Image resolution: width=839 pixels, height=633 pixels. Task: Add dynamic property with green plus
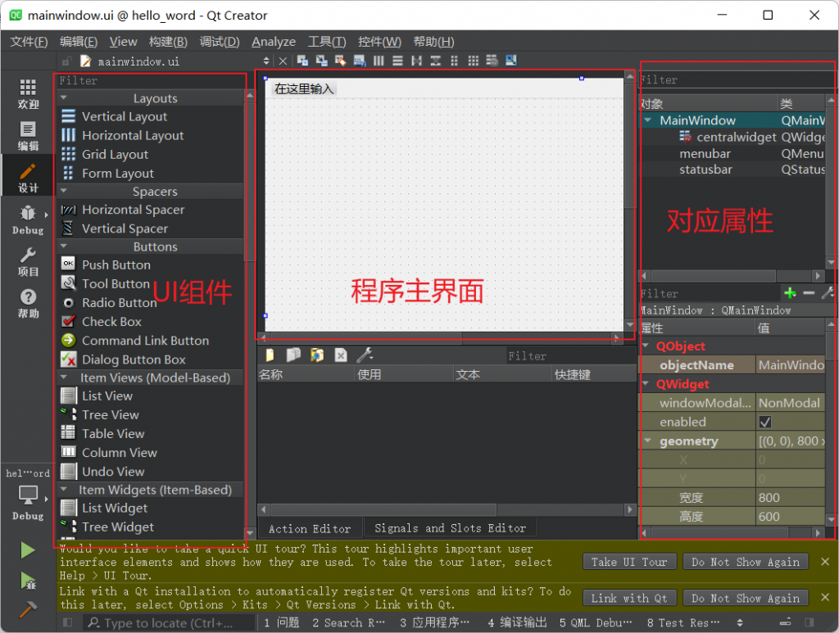pyautogui.click(x=790, y=293)
